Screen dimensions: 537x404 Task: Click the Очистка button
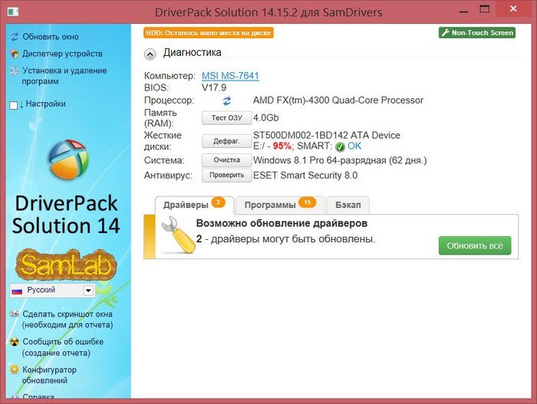tap(227, 160)
